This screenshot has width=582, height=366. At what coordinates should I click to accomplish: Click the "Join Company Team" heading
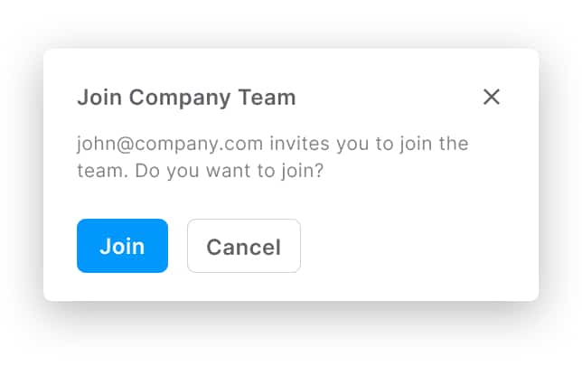pyautogui.click(x=186, y=98)
